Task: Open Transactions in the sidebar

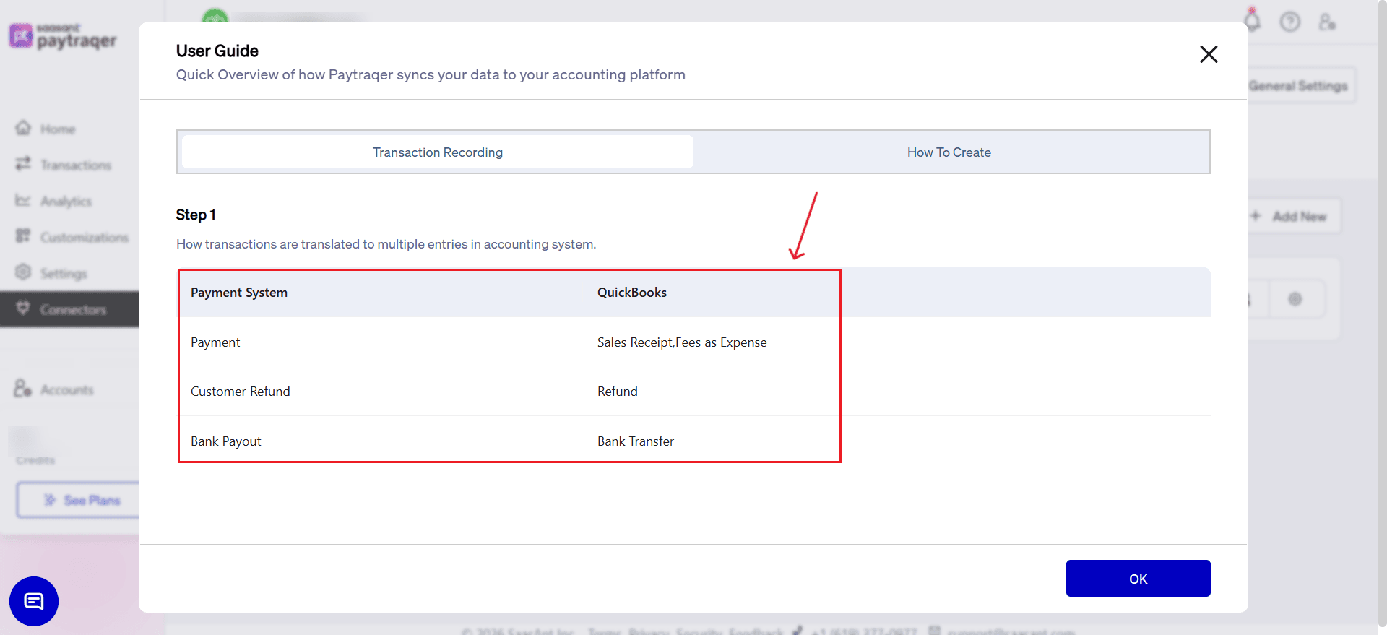Action: (x=76, y=165)
